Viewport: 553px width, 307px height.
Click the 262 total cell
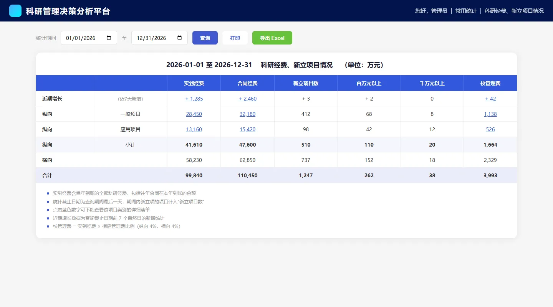click(369, 175)
